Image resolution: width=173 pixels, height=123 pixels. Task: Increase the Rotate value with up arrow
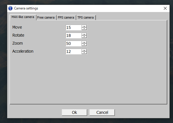click(x=84, y=34)
